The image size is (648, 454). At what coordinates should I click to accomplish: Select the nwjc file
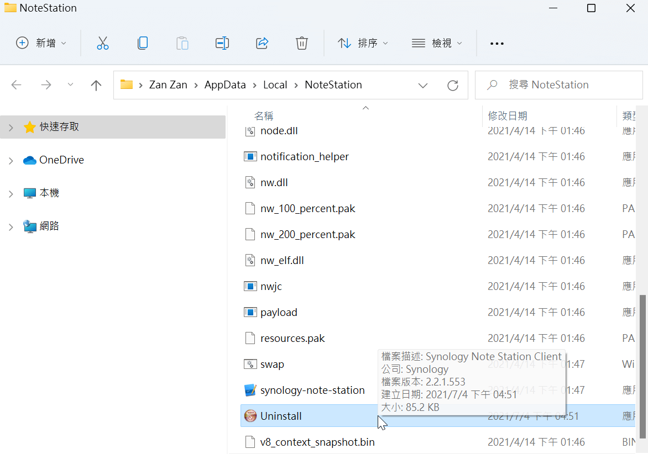point(271,287)
